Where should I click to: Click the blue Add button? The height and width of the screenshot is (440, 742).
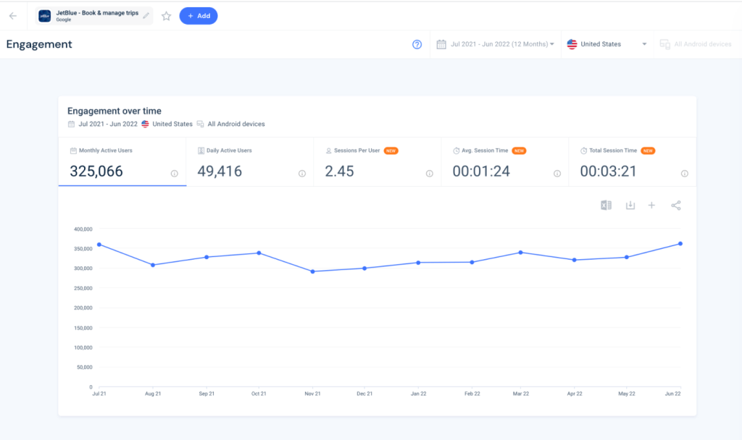pos(199,16)
